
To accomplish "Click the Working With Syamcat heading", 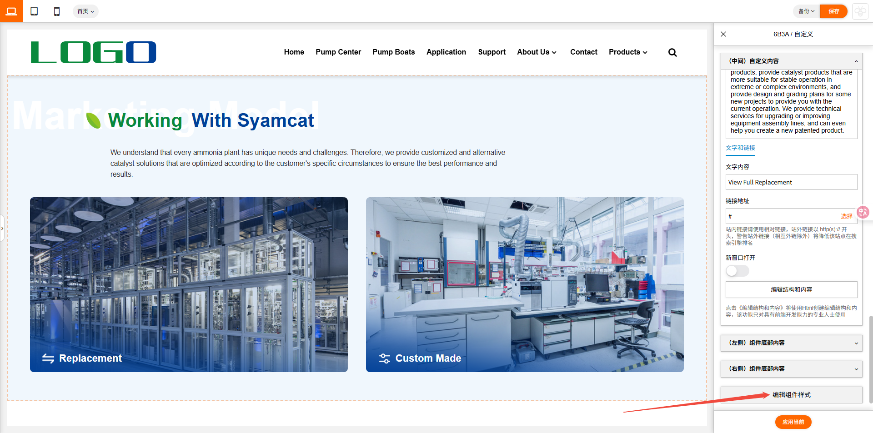I will tap(211, 120).
